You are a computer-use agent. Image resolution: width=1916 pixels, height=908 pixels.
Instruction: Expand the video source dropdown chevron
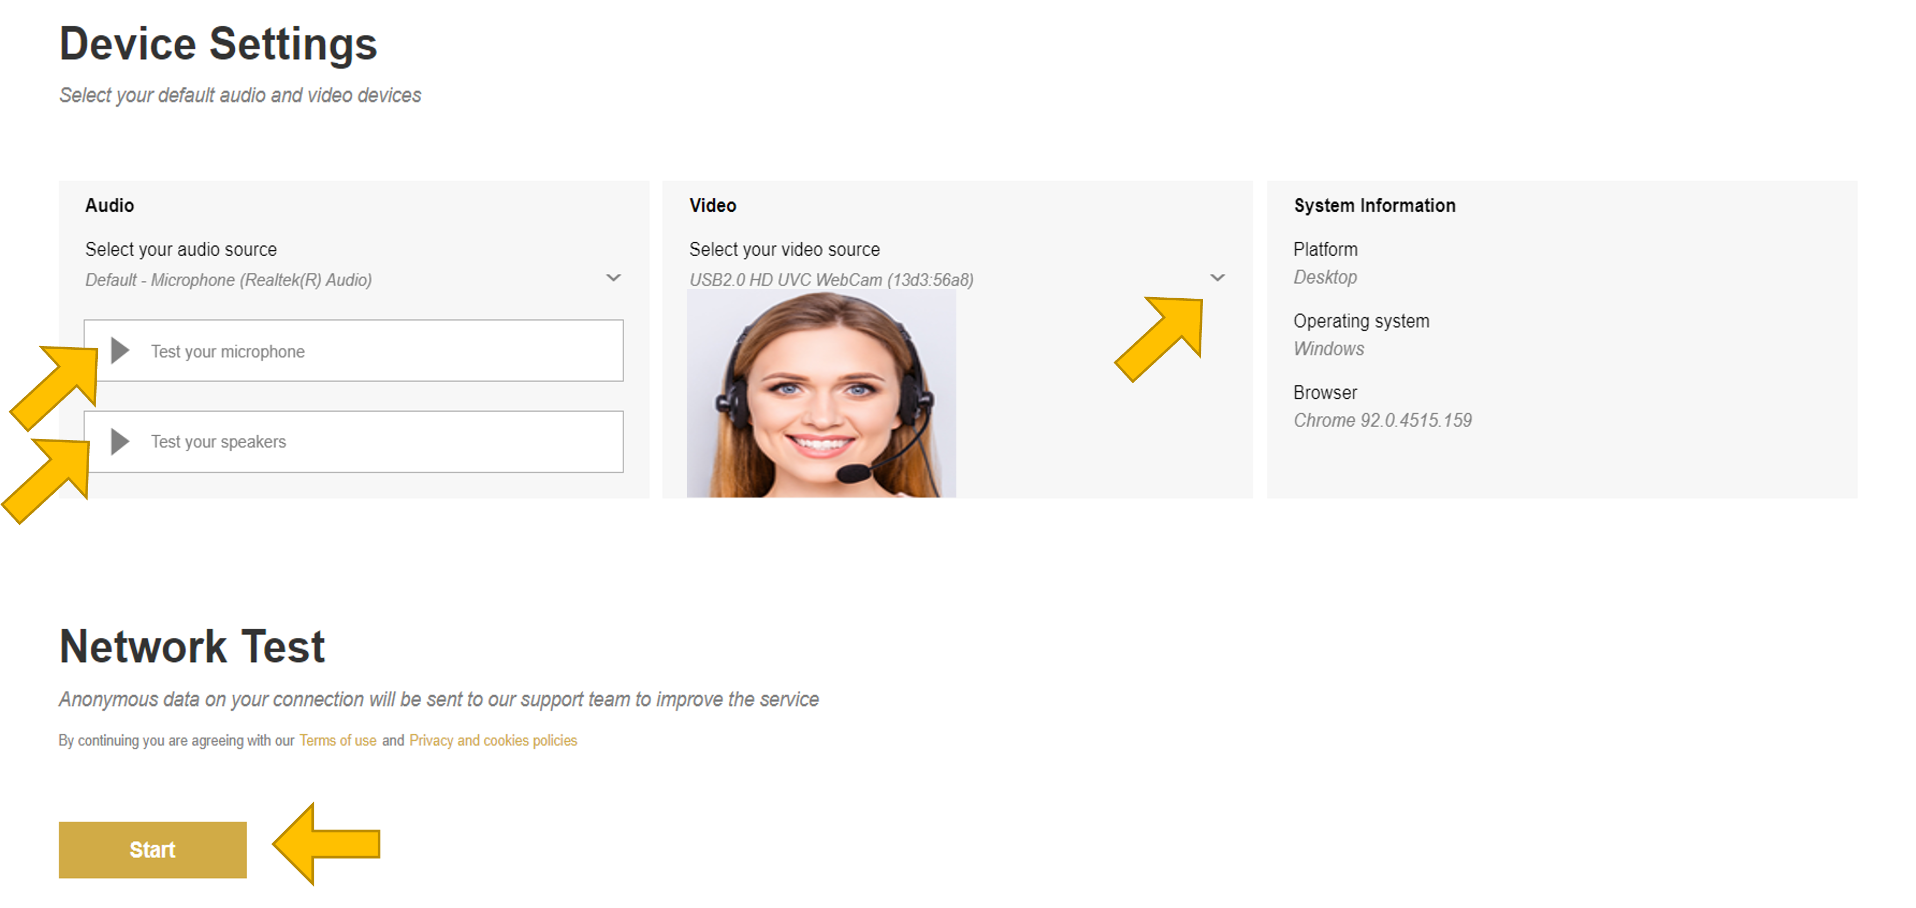(1217, 278)
